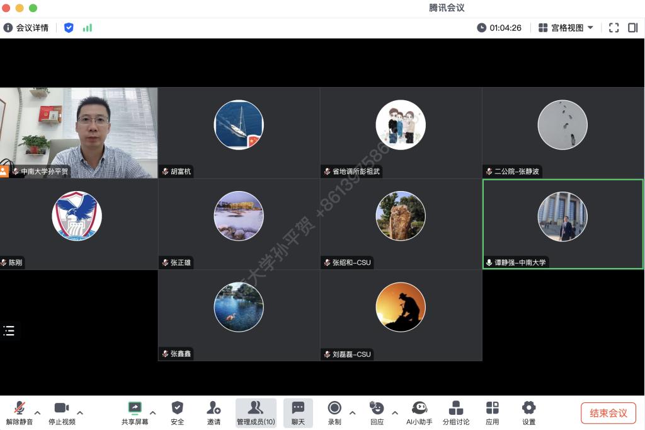Open the grid view (宫格视图) dropdown

tap(566, 28)
